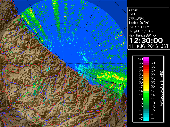Click the 12:30:00 timestamp text
The image size is (170, 127).
click(x=146, y=40)
